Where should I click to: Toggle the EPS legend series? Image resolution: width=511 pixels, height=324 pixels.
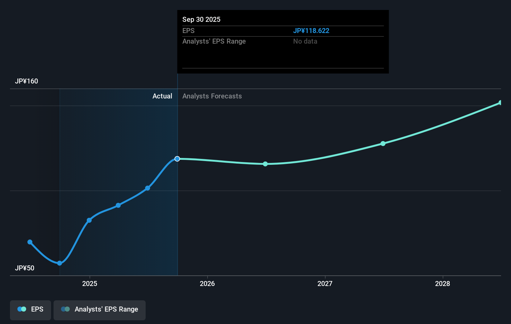pyautogui.click(x=30, y=310)
